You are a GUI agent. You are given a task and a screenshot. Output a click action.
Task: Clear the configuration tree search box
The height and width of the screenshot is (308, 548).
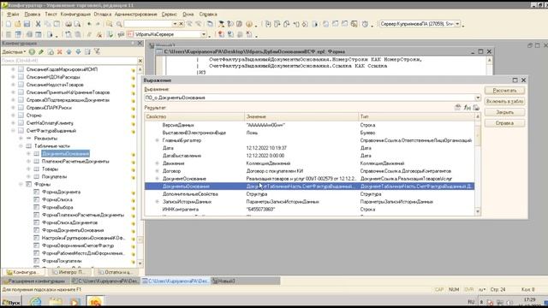(x=140, y=61)
